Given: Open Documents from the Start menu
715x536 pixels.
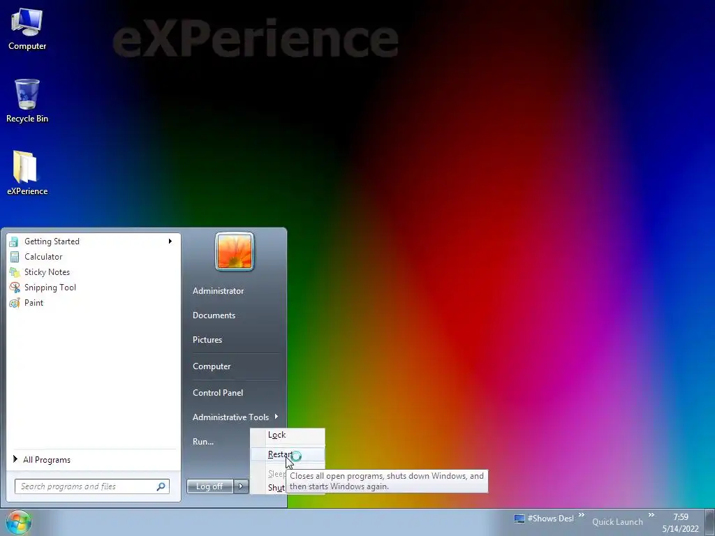Looking at the screenshot, I should [214, 315].
